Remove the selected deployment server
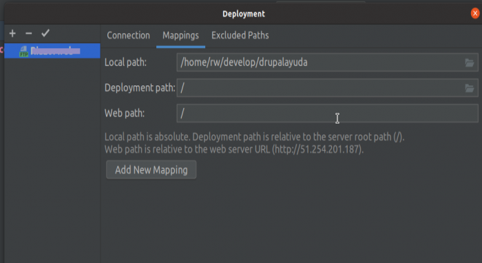The height and width of the screenshot is (263, 482). pos(29,33)
